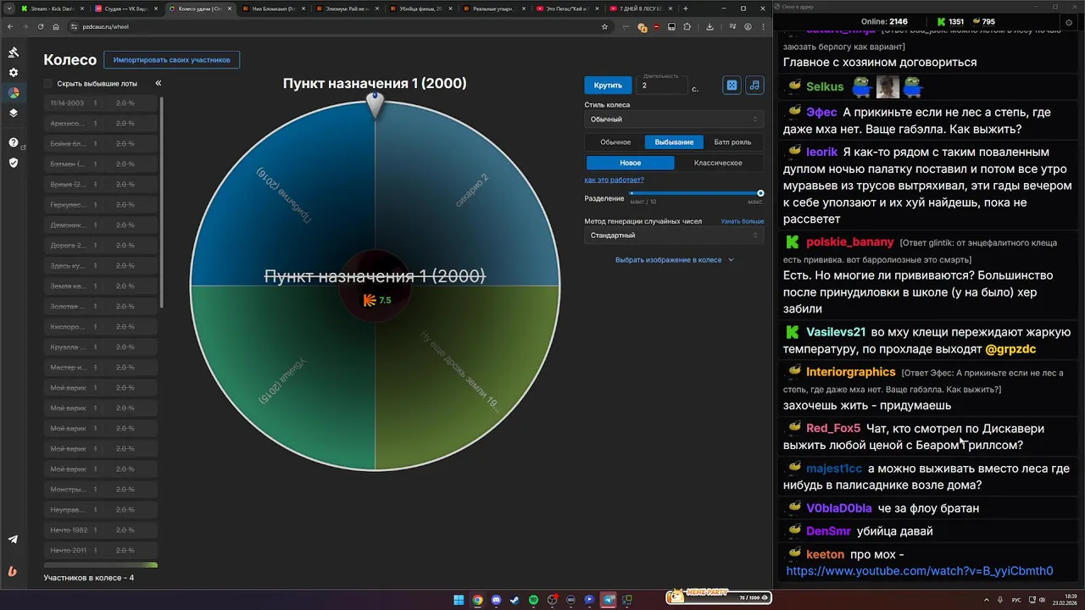Reload the page with the refresh icon
The width and height of the screenshot is (1085, 610).
point(40,26)
